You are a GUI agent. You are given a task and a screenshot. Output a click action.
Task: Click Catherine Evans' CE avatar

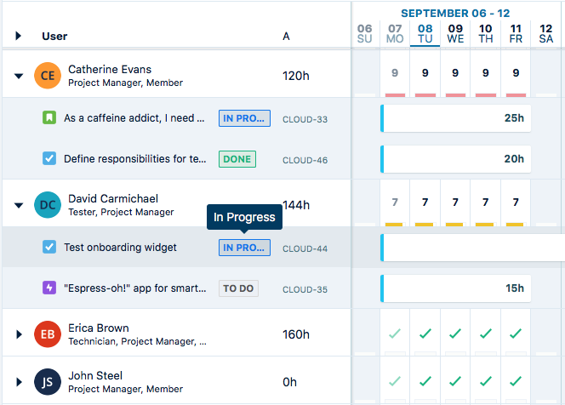pos(48,76)
